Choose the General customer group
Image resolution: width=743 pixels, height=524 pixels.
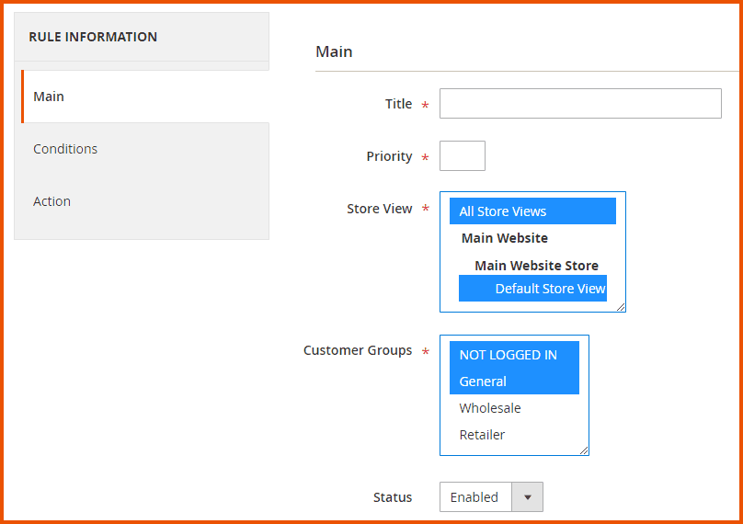coord(484,382)
